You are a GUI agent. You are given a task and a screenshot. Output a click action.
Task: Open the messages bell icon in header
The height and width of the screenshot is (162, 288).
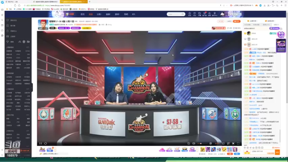tap(209, 14)
